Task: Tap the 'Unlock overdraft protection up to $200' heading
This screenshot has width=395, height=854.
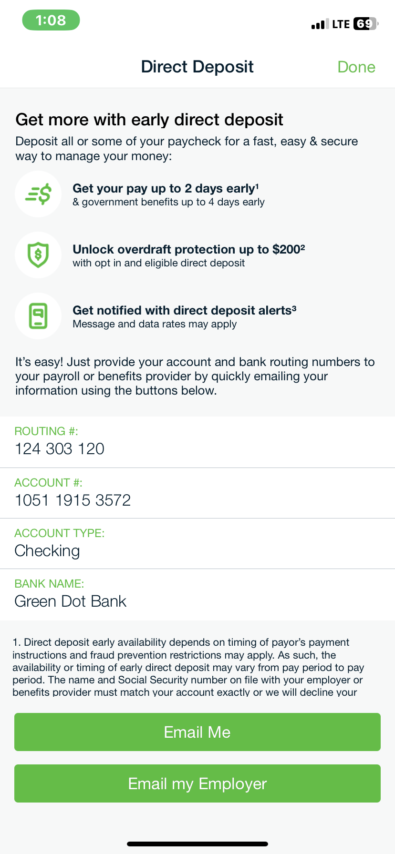Action: [189, 249]
